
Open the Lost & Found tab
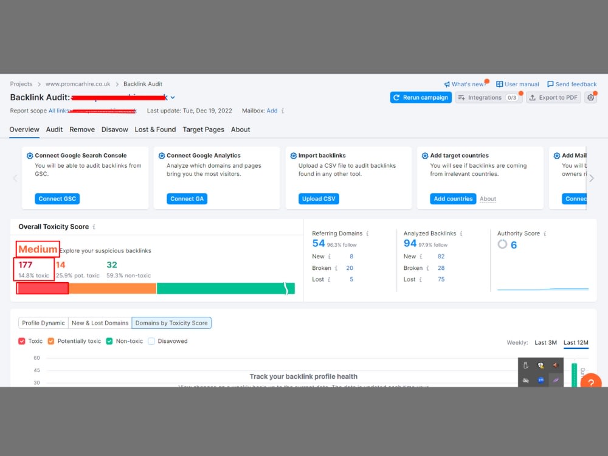coord(155,130)
